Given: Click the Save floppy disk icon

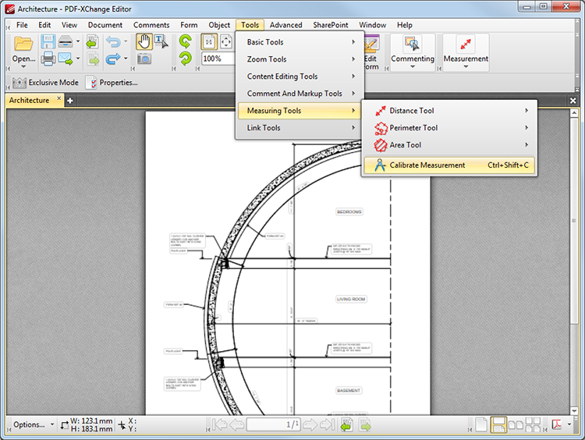Looking at the screenshot, I should point(48,41).
